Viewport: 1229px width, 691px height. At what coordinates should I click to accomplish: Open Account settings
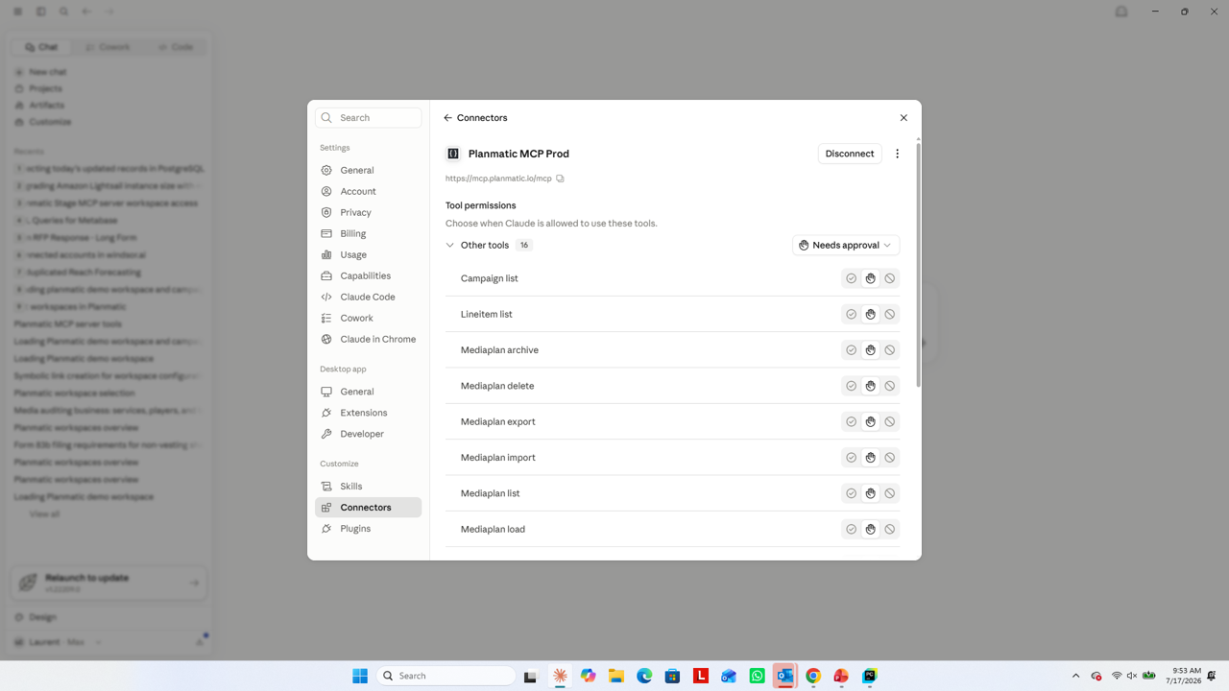click(x=369, y=191)
